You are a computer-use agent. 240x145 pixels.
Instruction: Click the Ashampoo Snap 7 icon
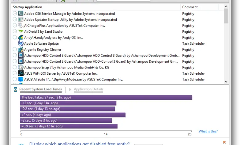click(21, 67)
